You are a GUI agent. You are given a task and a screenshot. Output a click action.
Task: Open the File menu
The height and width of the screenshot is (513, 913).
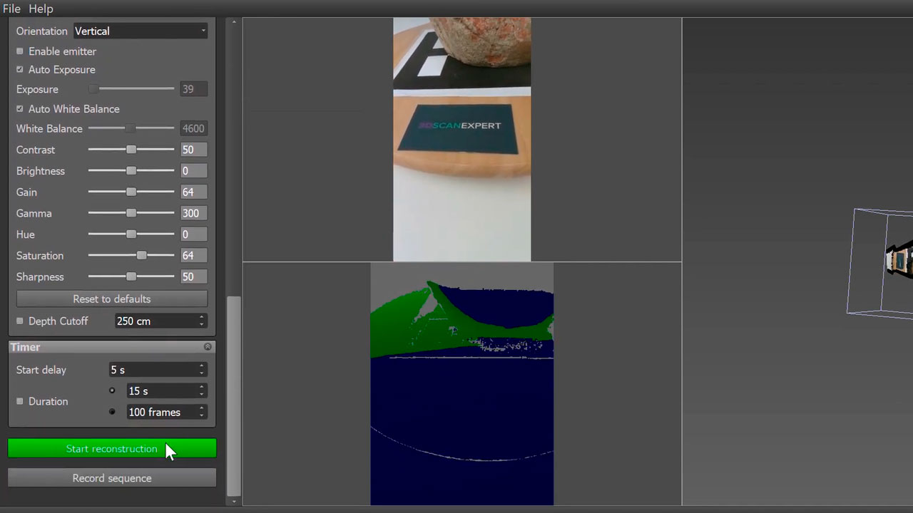(11, 9)
